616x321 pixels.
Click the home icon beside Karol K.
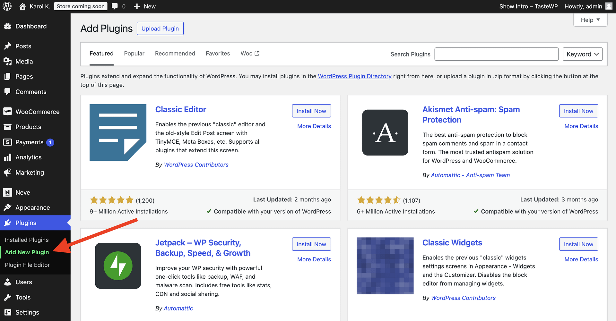pyautogui.click(x=22, y=6)
